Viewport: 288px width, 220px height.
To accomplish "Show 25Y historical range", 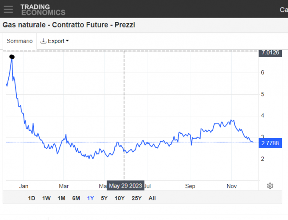I will (136, 198).
